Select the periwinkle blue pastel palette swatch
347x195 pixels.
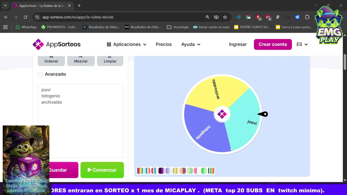click(168, 171)
